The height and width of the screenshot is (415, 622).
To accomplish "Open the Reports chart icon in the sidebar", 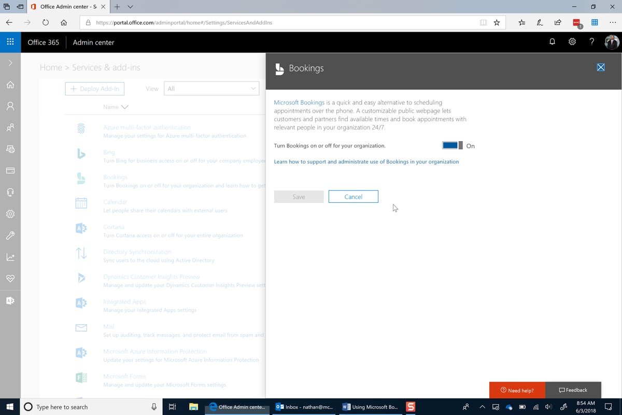I will 10,257.
